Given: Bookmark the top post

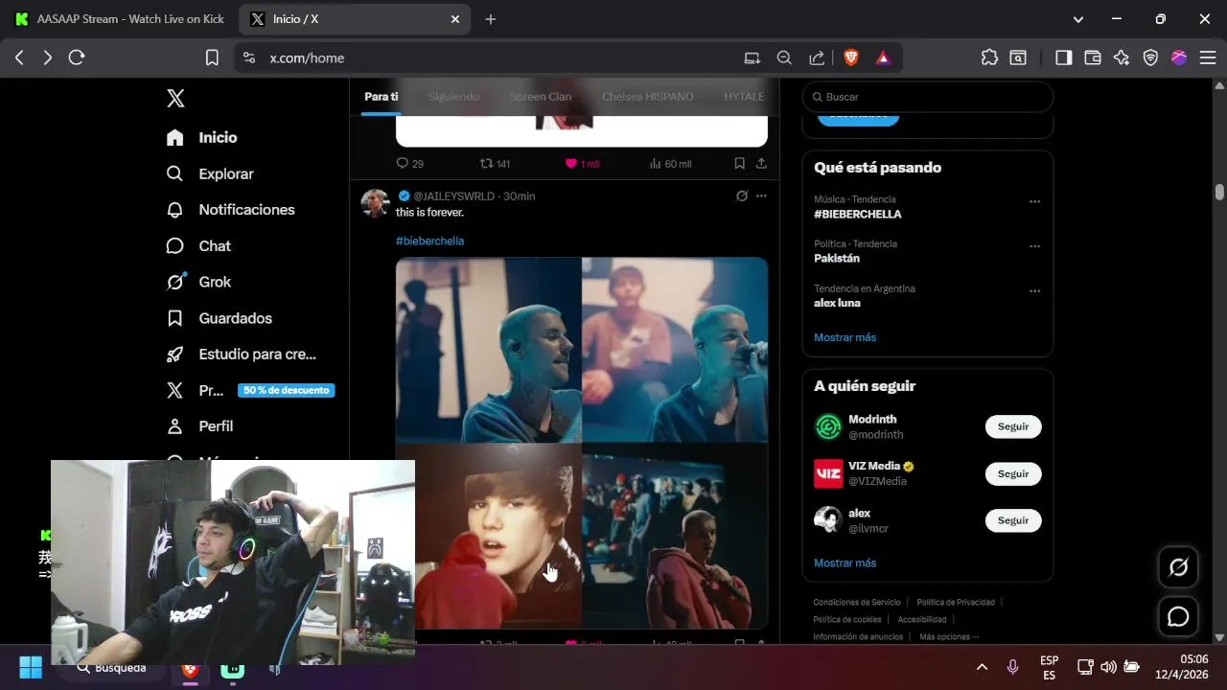Looking at the screenshot, I should pyautogui.click(x=739, y=164).
